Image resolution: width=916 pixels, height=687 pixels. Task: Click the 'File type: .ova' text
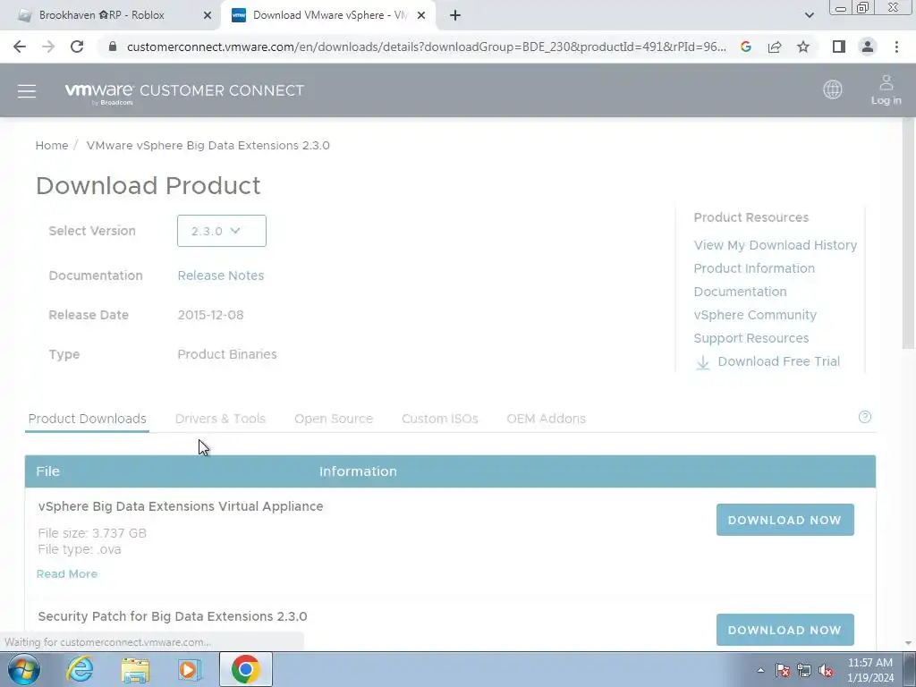[80, 550]
